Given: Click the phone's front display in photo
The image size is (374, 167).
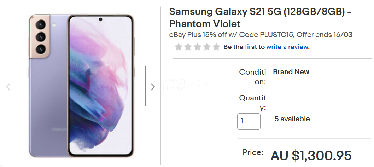Looking at the screenshot, I should (100, 86).
